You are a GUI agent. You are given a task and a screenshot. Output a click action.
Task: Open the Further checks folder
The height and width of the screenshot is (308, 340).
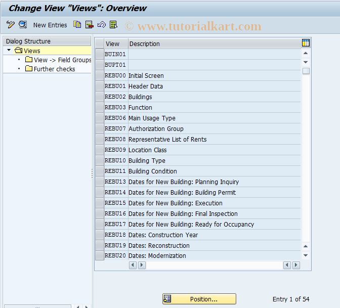tap(50, 69)
